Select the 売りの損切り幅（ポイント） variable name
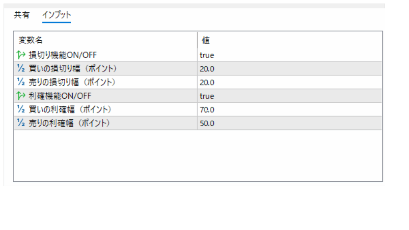409x230 pixels. coord(72,82)
